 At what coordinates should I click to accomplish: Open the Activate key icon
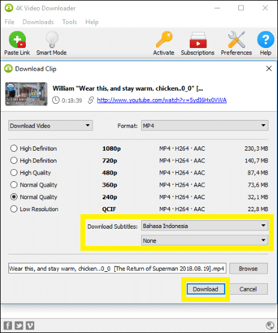tap(164, 39)
